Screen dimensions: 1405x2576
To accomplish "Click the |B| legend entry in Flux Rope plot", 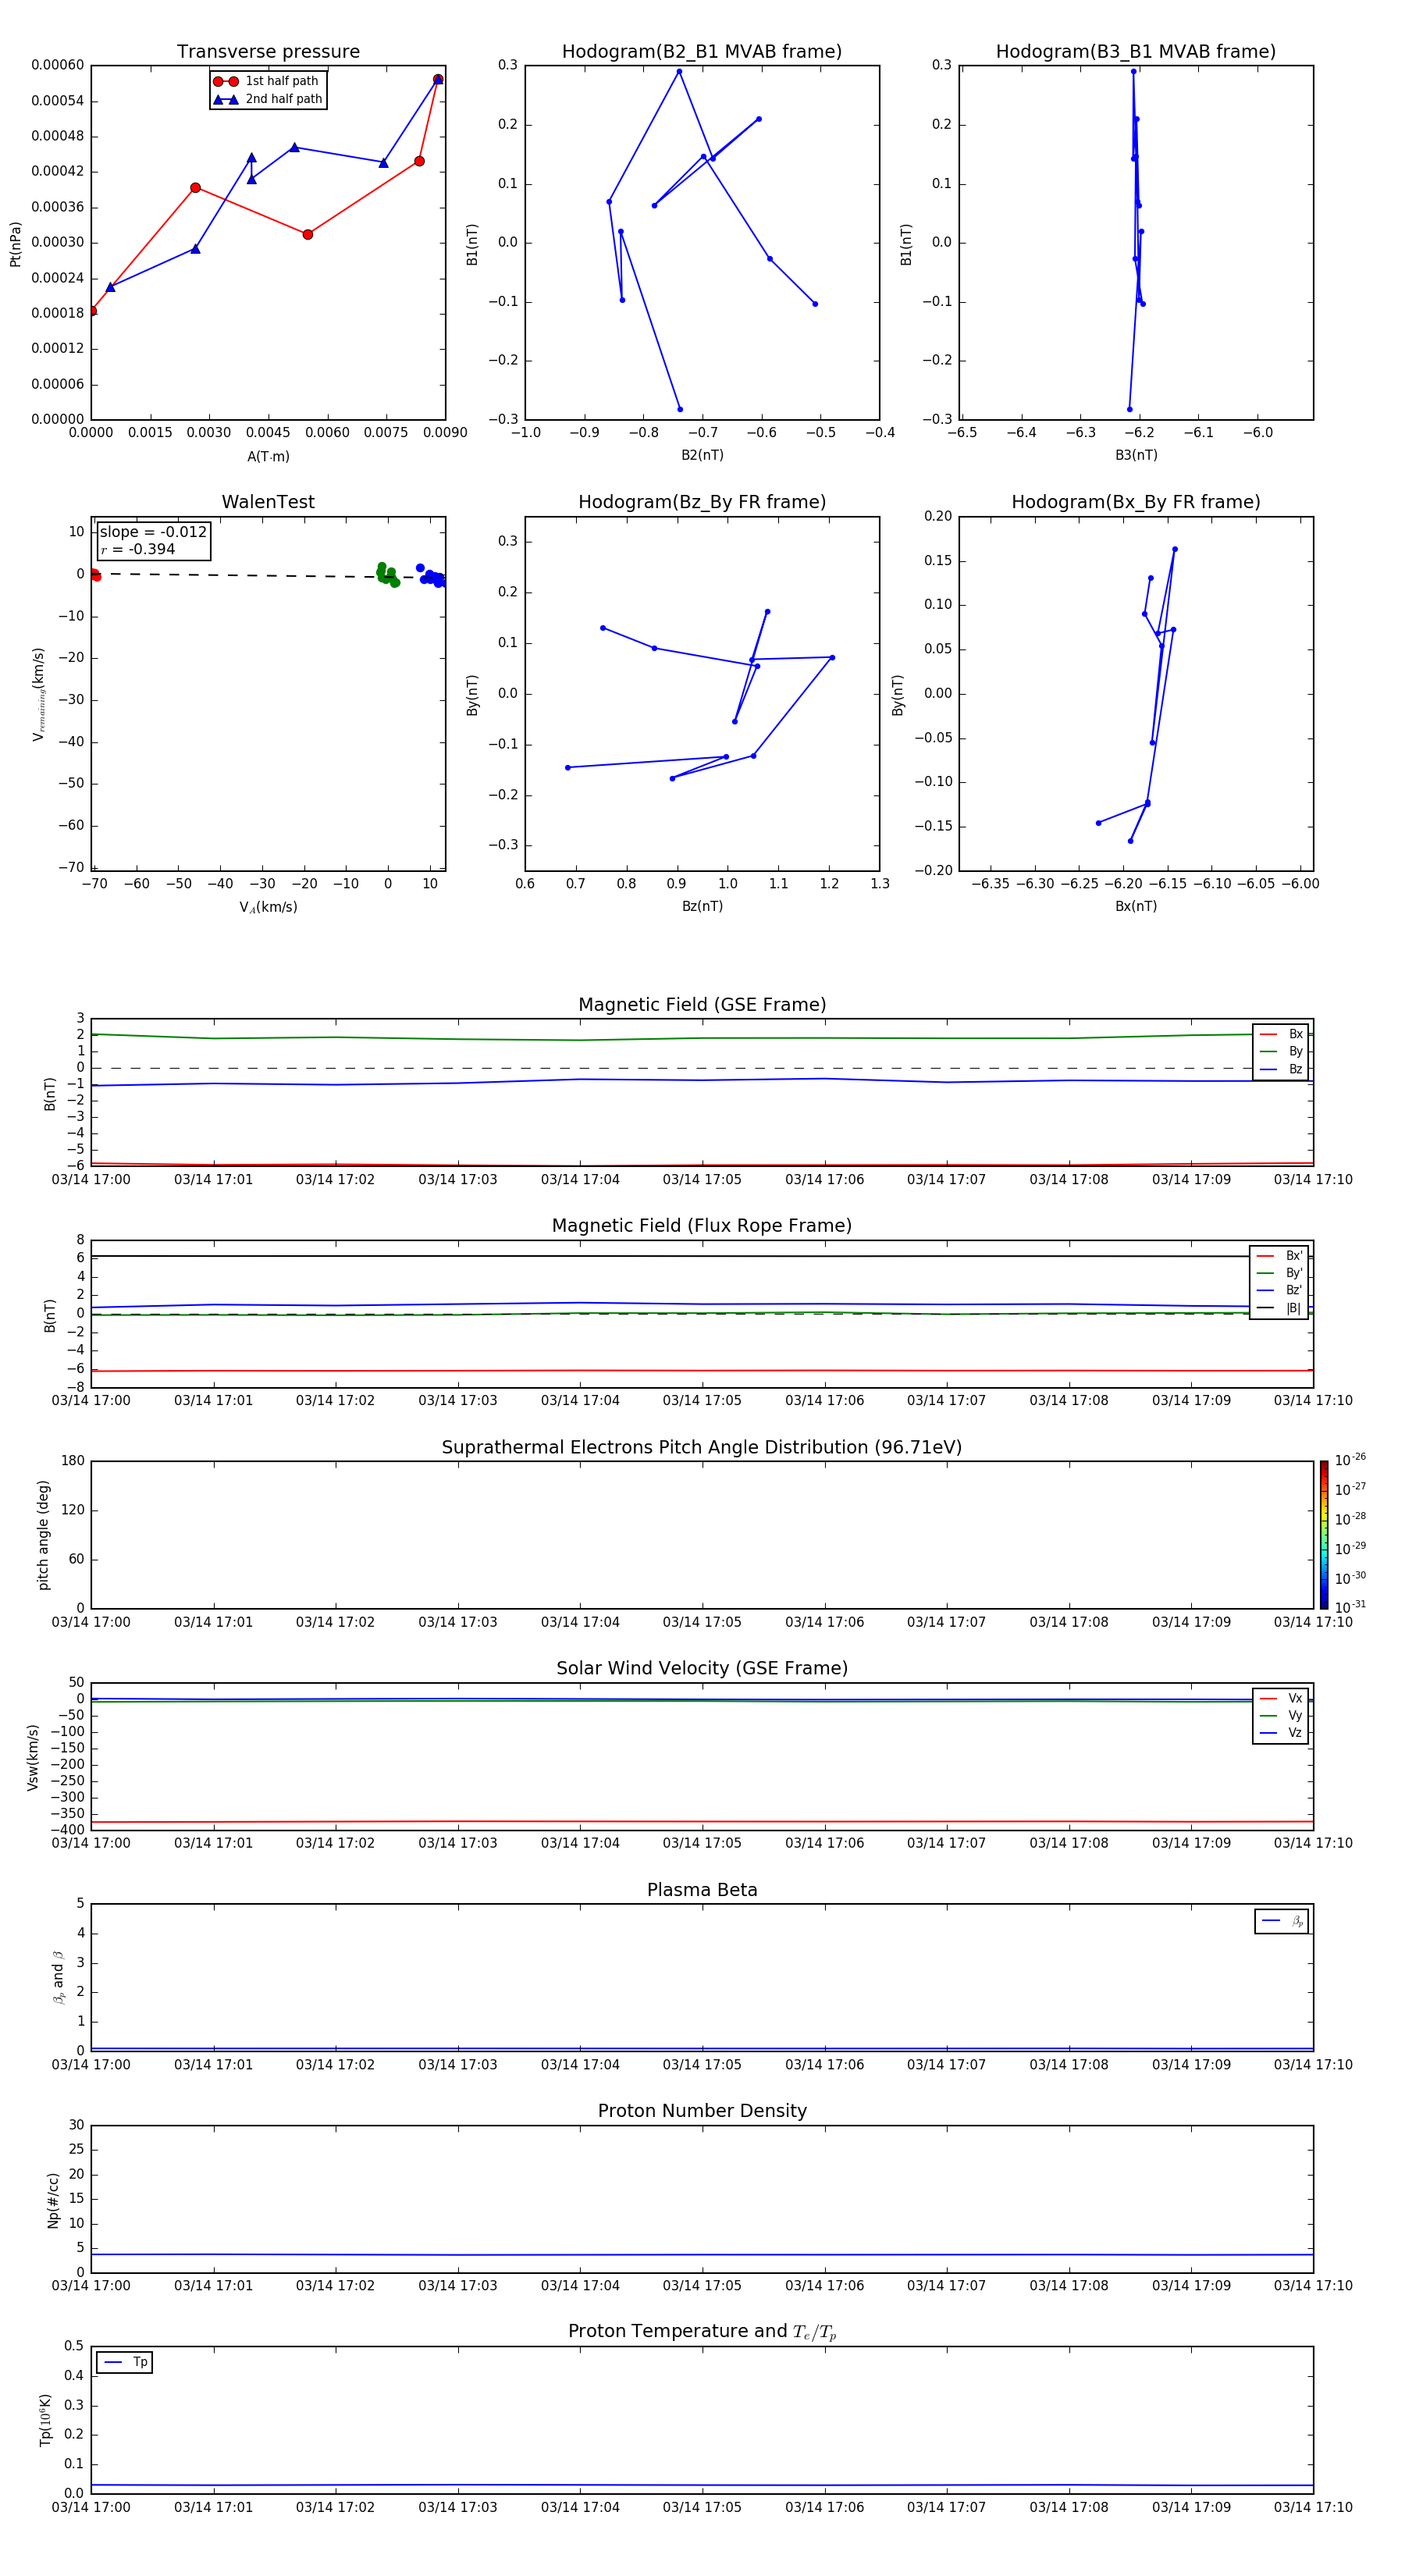I will pos(1279,1308).
